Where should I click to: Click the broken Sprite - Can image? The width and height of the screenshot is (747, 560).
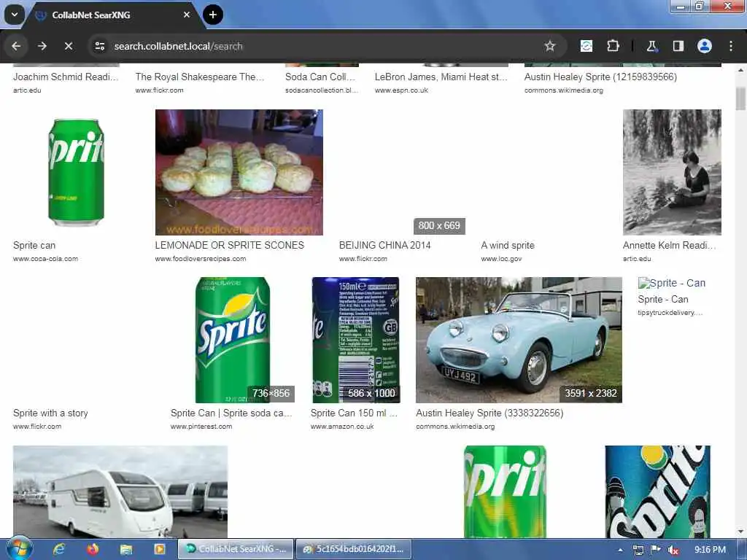672,283
